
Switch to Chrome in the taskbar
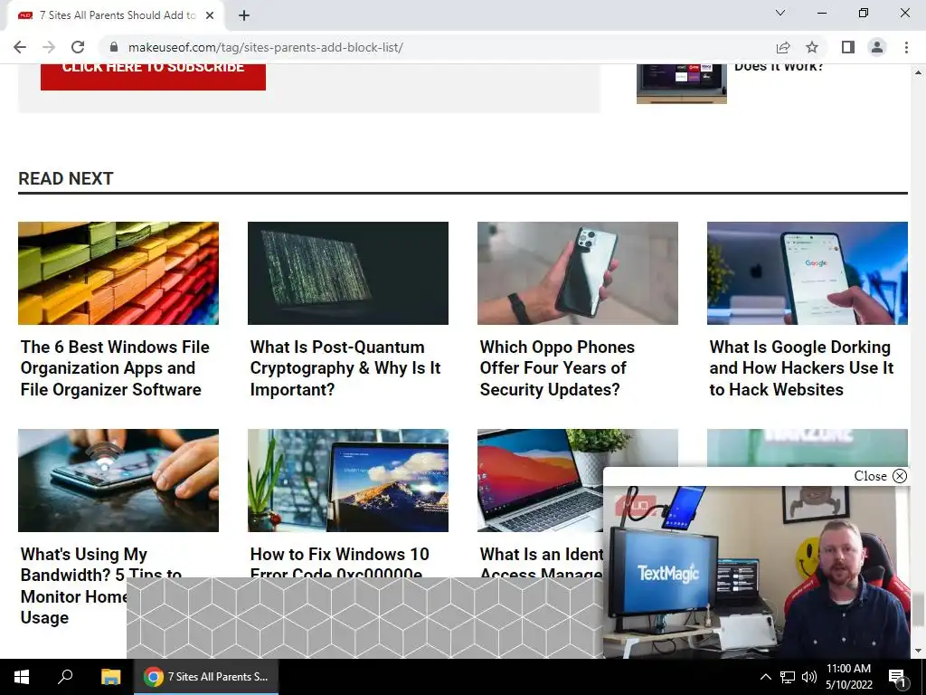coord(205,677)
